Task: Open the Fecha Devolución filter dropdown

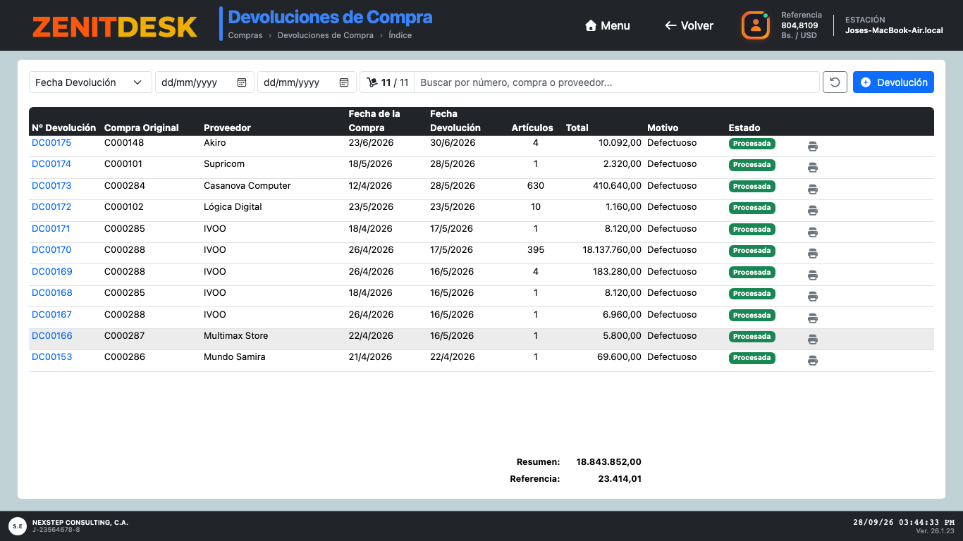Action: tap(90, 82)
